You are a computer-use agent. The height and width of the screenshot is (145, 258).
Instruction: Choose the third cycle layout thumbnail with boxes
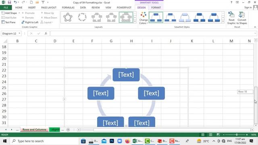[97, 17]
